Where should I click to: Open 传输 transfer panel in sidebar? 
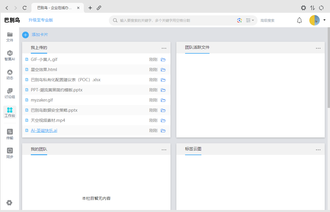click(10, 134)
